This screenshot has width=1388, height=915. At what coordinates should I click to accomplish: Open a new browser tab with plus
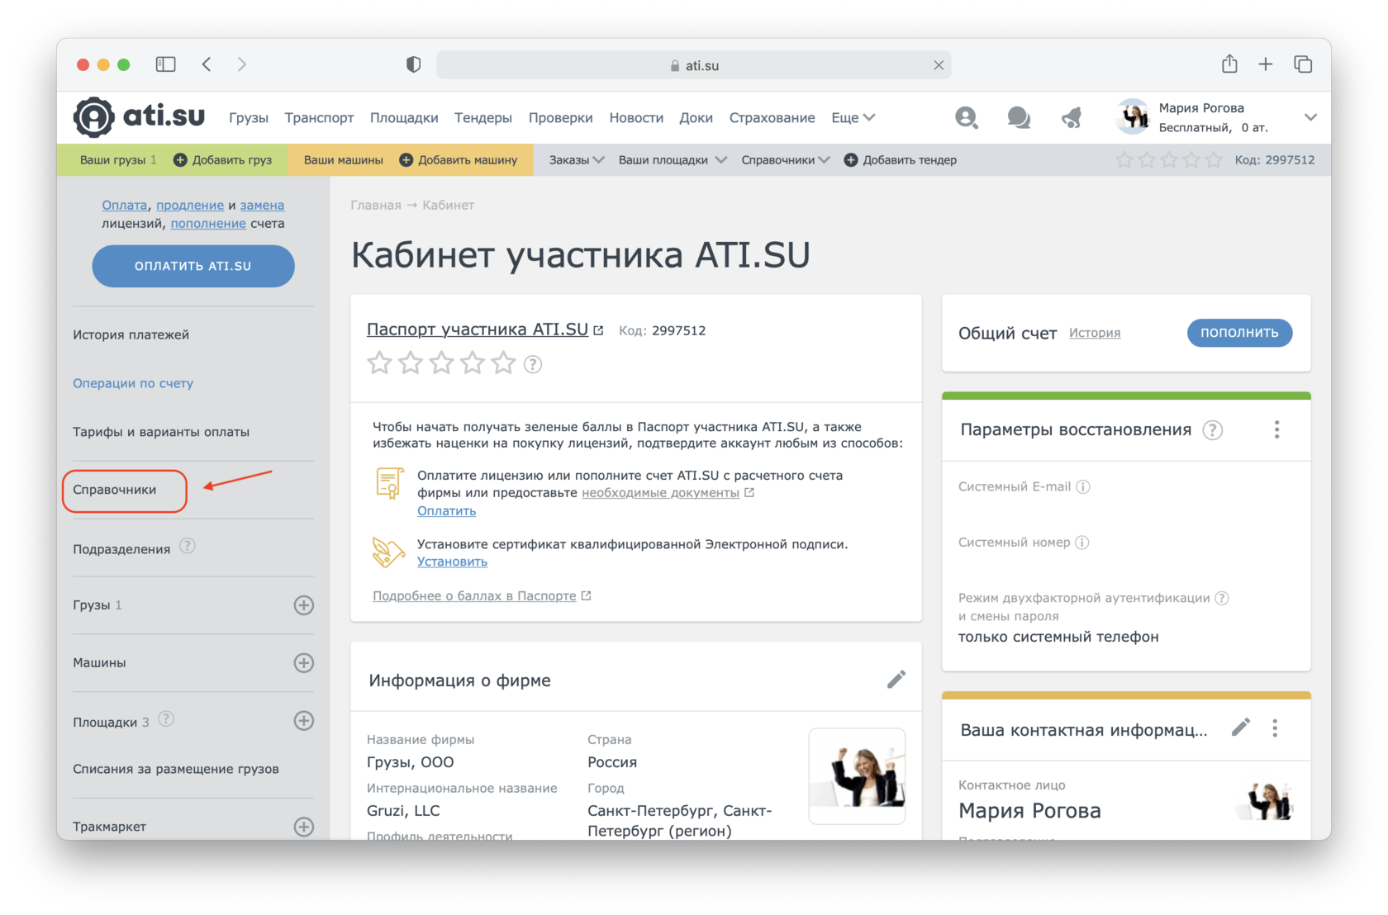click(x=1265, y=64)
